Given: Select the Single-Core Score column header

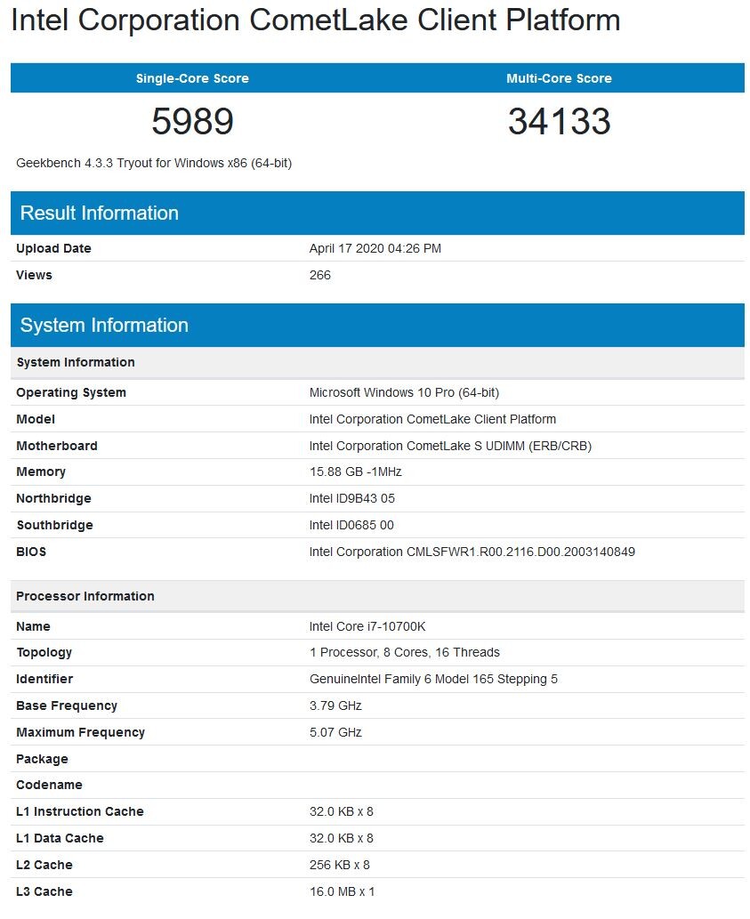Looking at the screenshot, I should [192, 78].
